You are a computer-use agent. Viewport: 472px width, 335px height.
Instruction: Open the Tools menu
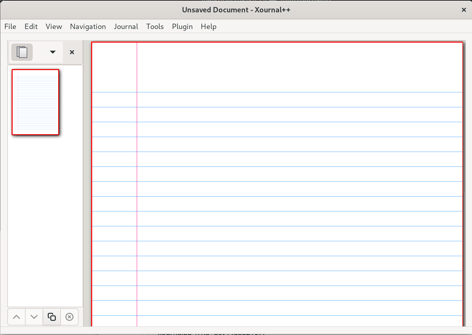(155, 26)
